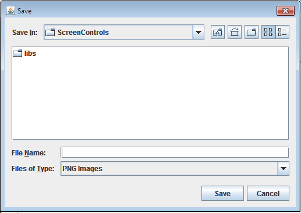Expand the Save In dropdown arrow
301x213 pixels.
point(199,32)
